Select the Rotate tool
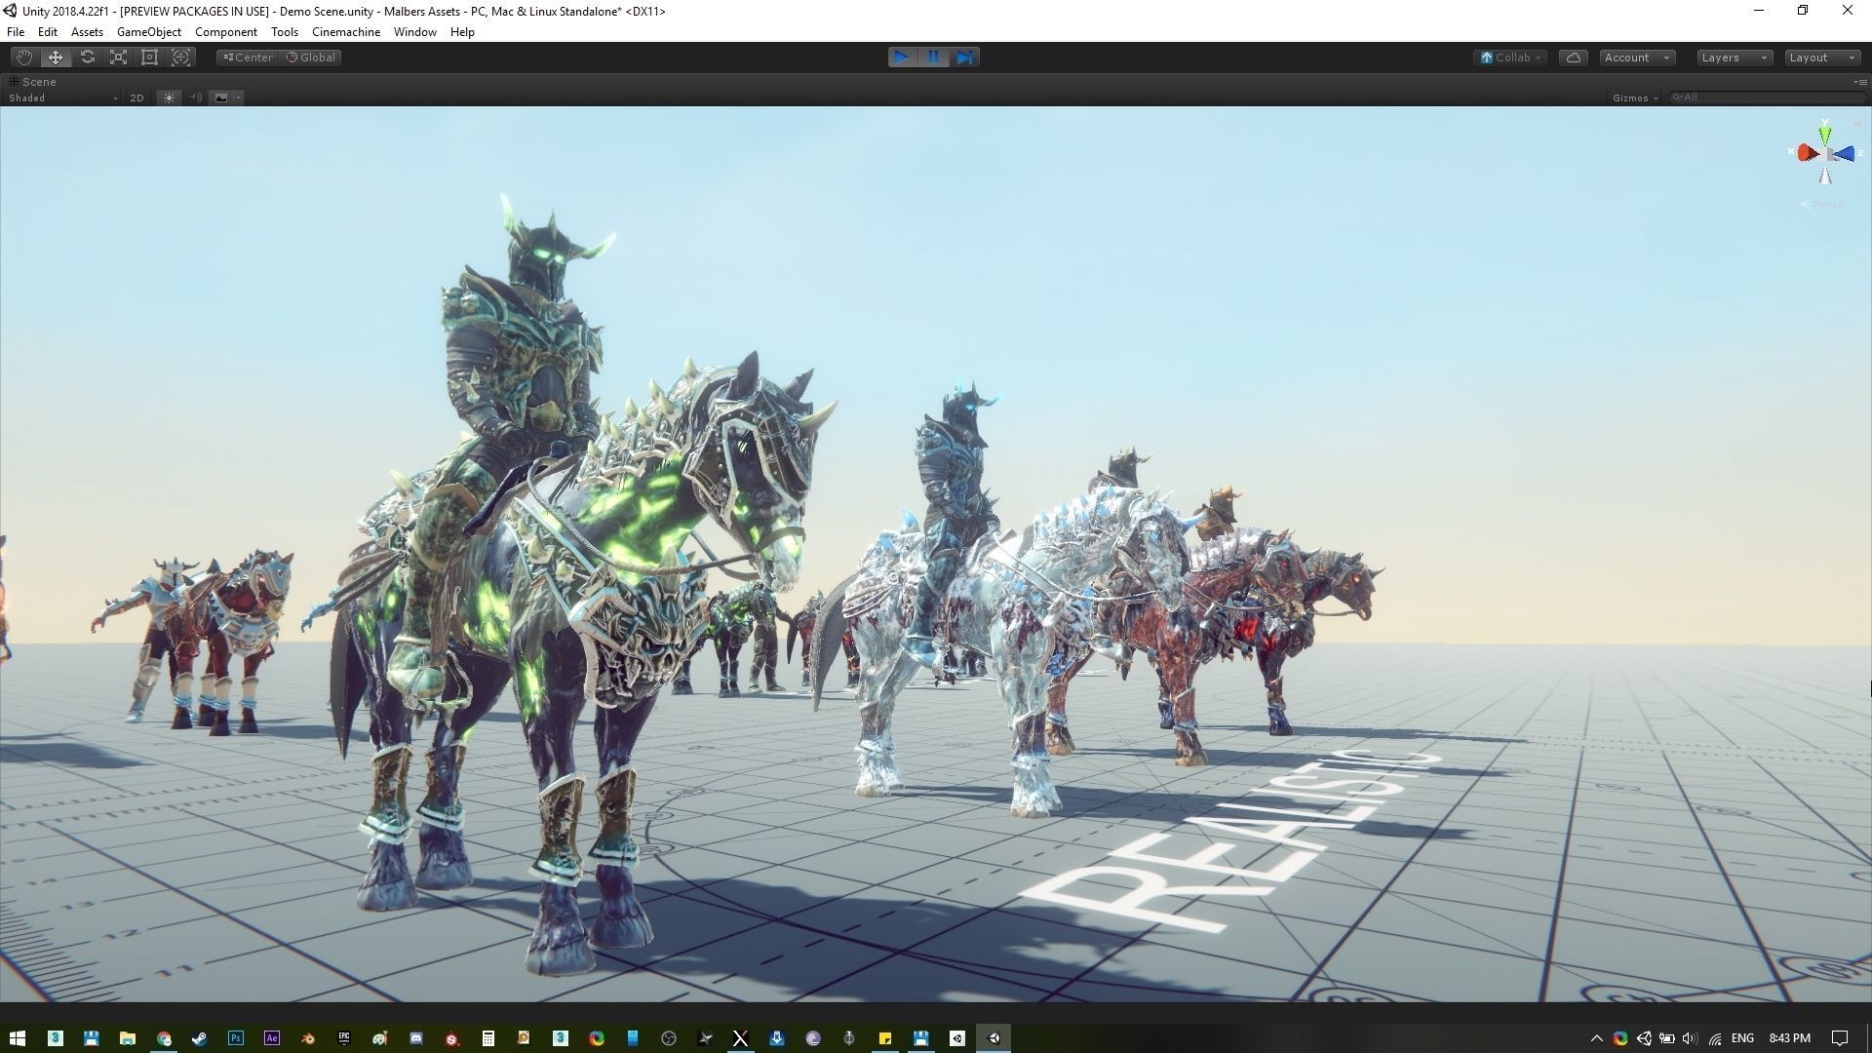This screenshot has width=1872, height=1053. (87, 58)
